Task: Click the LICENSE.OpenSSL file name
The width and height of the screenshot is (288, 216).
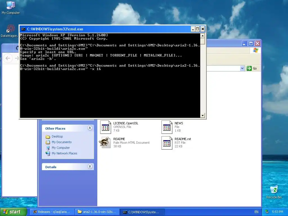Action: click(126, 123)
